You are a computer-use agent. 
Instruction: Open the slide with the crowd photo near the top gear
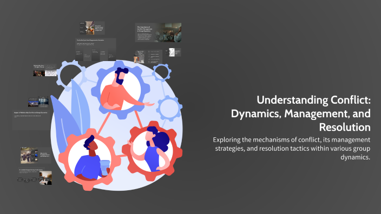[45, 70]
